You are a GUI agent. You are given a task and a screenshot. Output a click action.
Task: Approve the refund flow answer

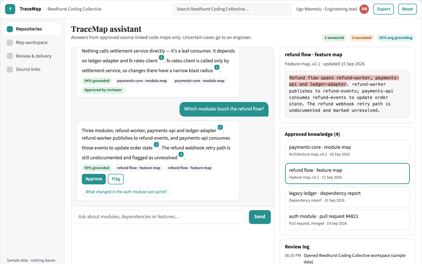click(x=94, y=179)
